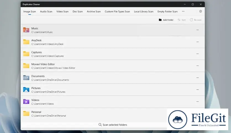Open the Audio Scan tab
This screenshot has height=133, width=231.
46,12
